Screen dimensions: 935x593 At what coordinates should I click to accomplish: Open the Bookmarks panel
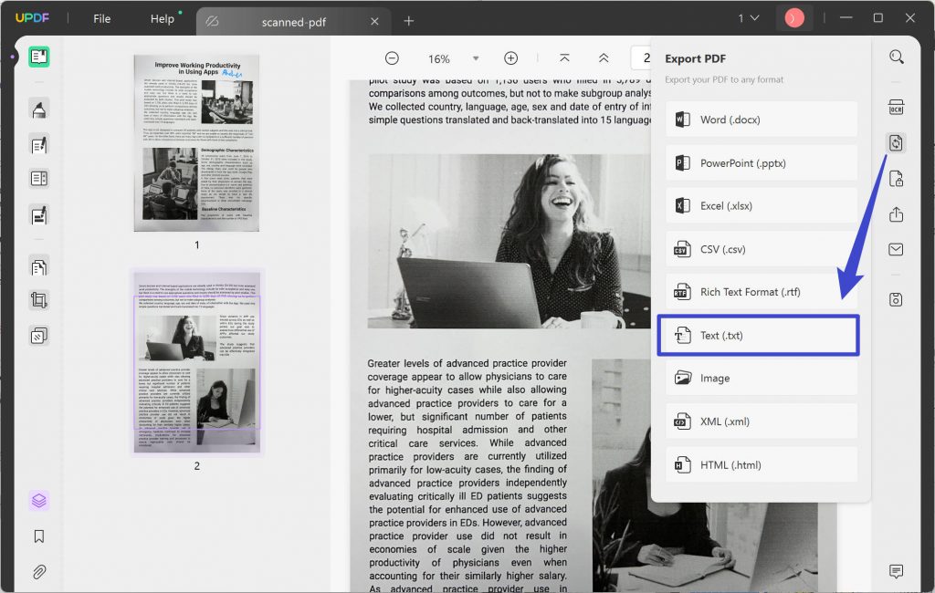(x=39, y=536)
